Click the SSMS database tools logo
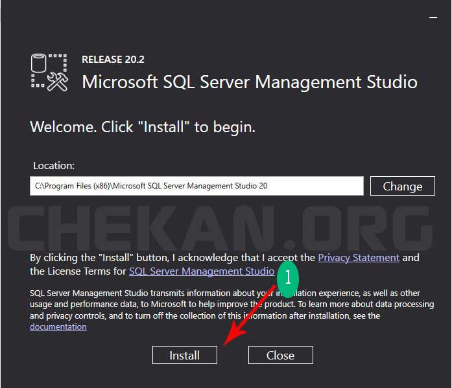The width and height of the screenshot is (452, 388). point(49,73)
